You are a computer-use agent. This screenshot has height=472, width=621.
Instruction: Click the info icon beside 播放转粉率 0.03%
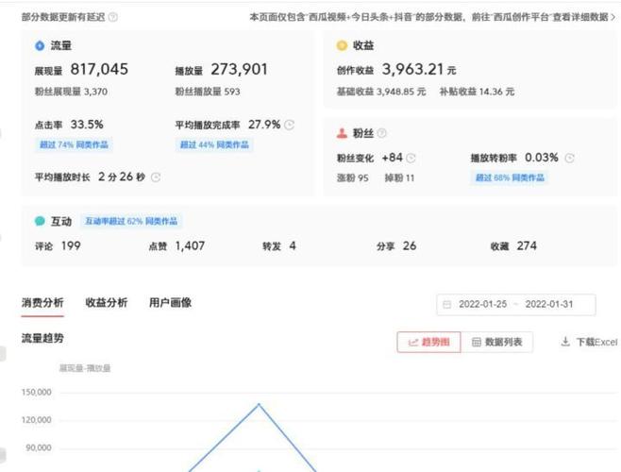point(569,159)
